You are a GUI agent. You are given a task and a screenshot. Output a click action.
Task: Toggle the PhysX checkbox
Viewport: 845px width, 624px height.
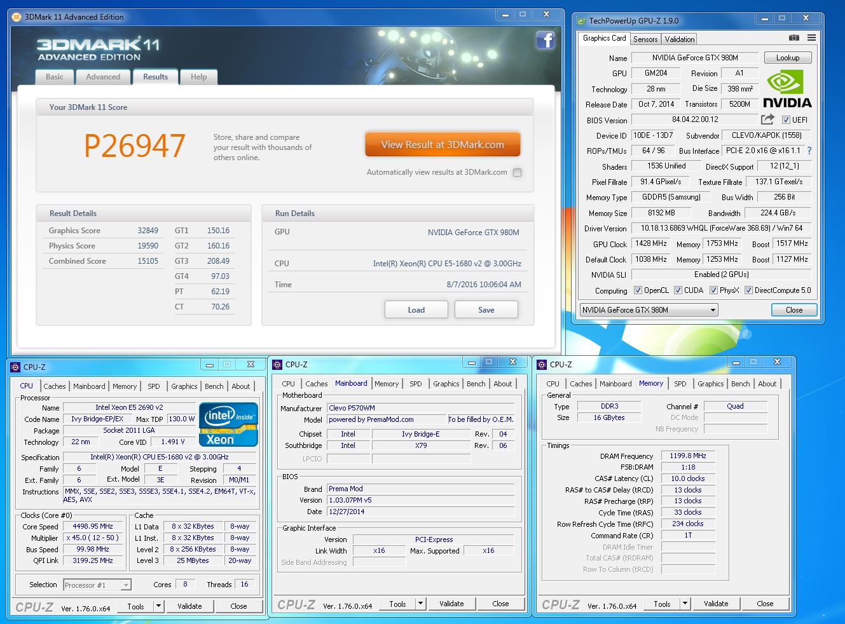tap(713, 290)
